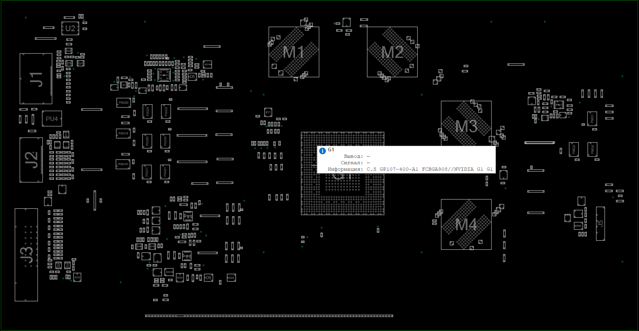Select component PU4

[52, 119]
